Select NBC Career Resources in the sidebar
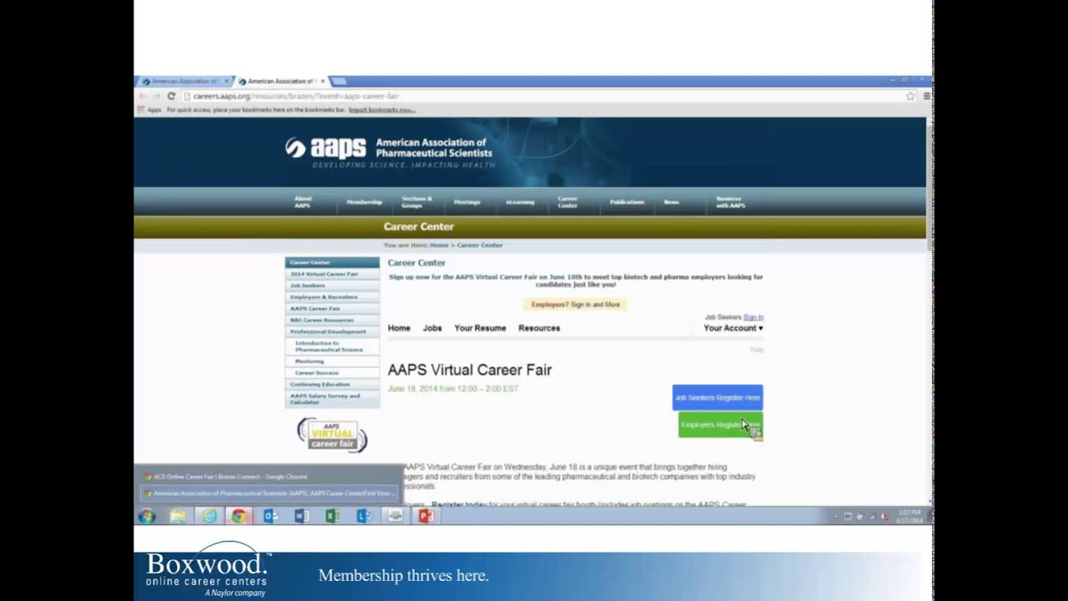This screenshot has height=601, width=1068. (332, 320)
